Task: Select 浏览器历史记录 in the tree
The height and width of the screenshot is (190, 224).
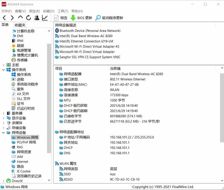Action: 26,176
